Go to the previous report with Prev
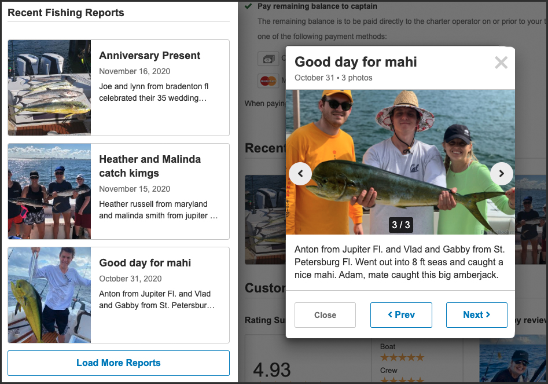Viewport: 548px width, 384px height. 401,315
